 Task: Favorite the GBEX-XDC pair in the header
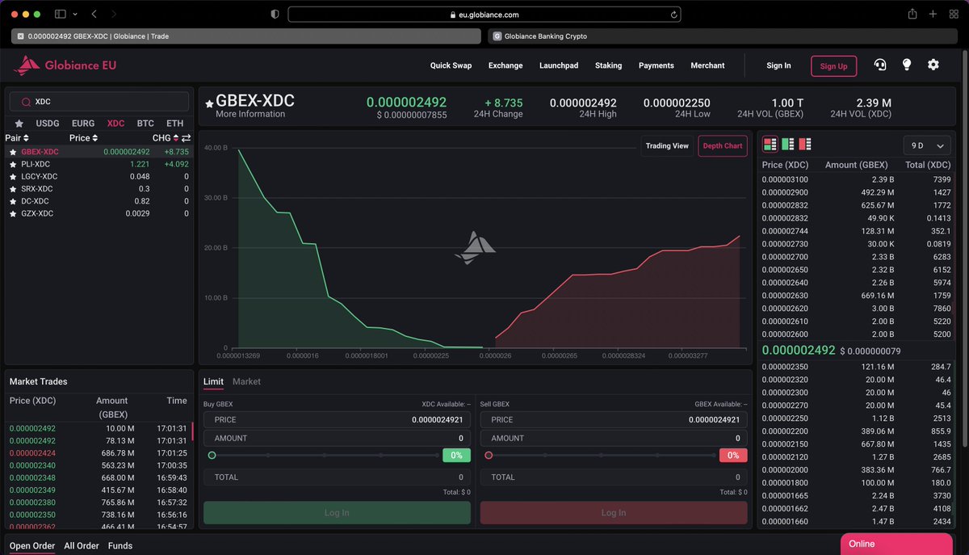click(209, 103)
